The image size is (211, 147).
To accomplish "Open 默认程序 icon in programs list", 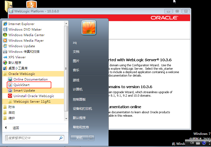I will click(5, 63).
